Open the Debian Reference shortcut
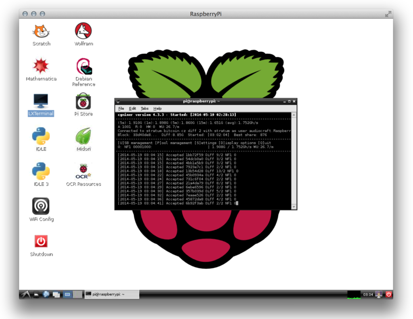 [x=83, y=72]
